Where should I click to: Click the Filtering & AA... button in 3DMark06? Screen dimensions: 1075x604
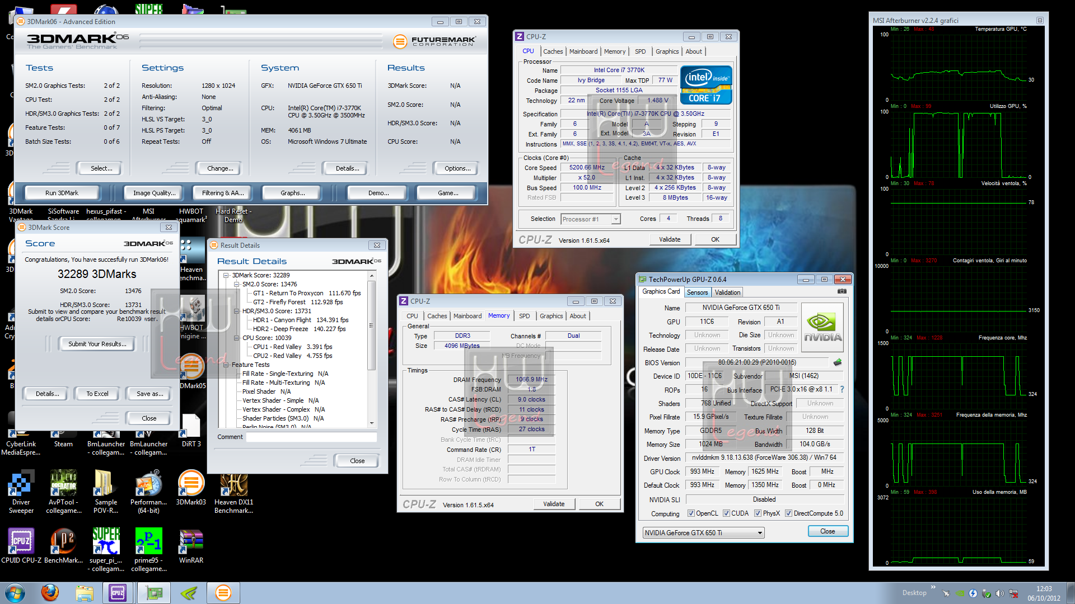223,193
